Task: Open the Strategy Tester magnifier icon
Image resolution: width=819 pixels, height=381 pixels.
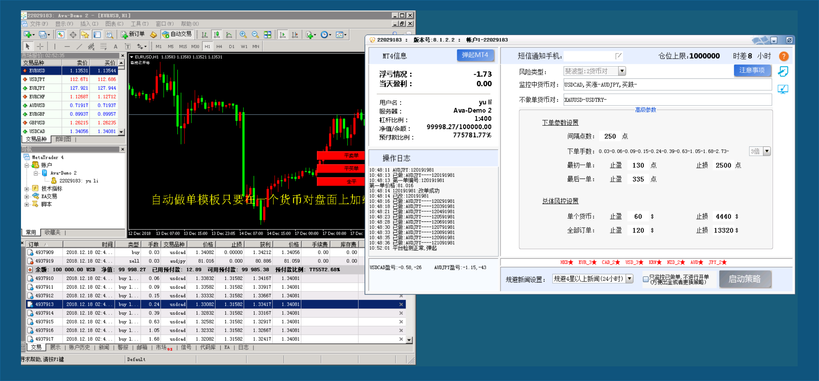Action: 109,34
